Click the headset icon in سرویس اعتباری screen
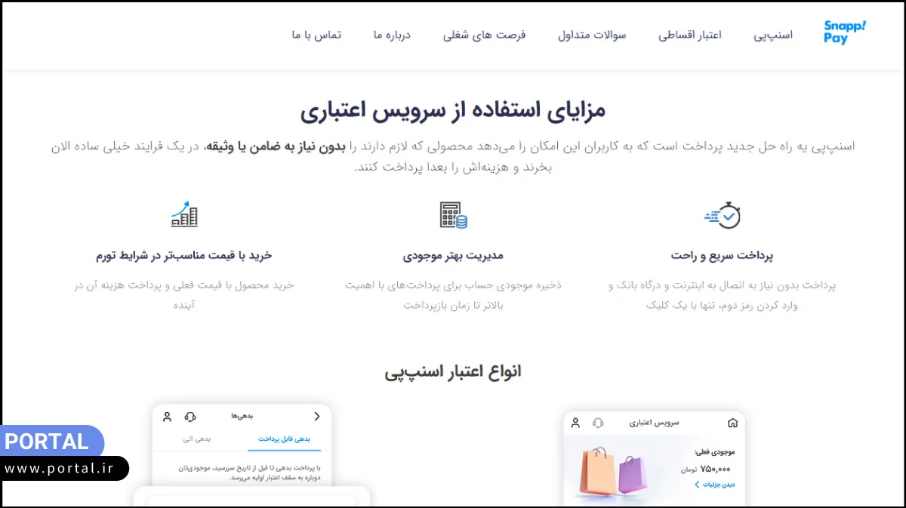 [598, 423]
